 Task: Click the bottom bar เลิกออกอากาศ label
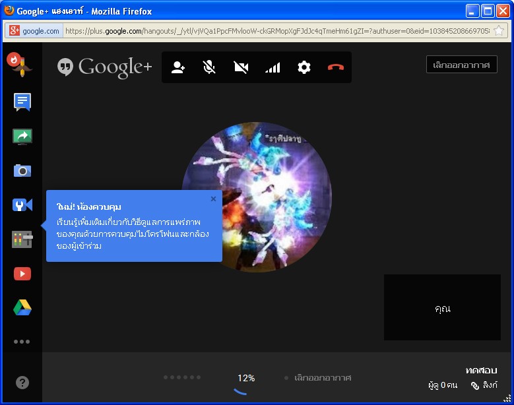pyautogui.click(x=323, y=378)
